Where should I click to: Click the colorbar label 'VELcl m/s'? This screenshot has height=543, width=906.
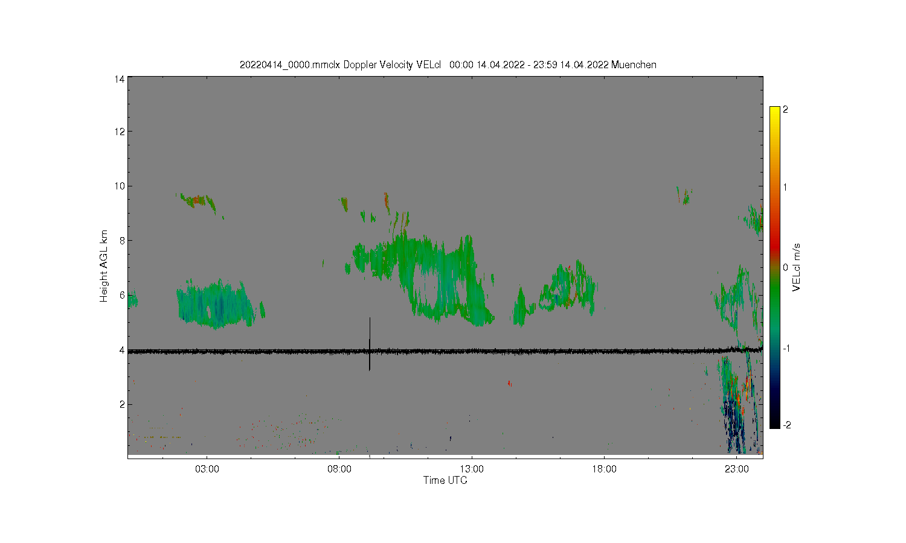[797, 267]
